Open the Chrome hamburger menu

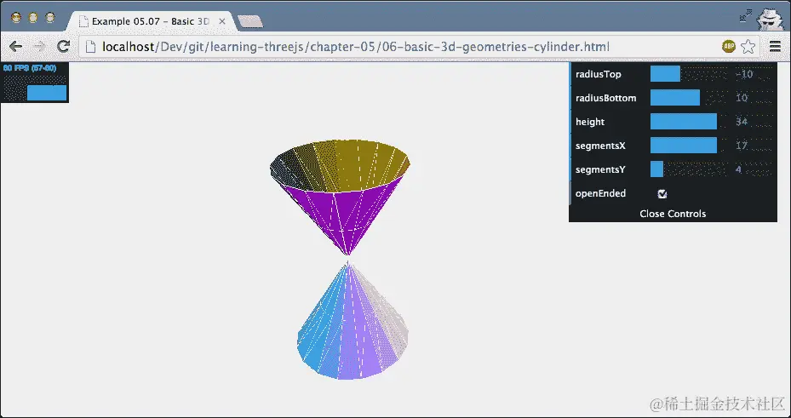coord(776,47)
